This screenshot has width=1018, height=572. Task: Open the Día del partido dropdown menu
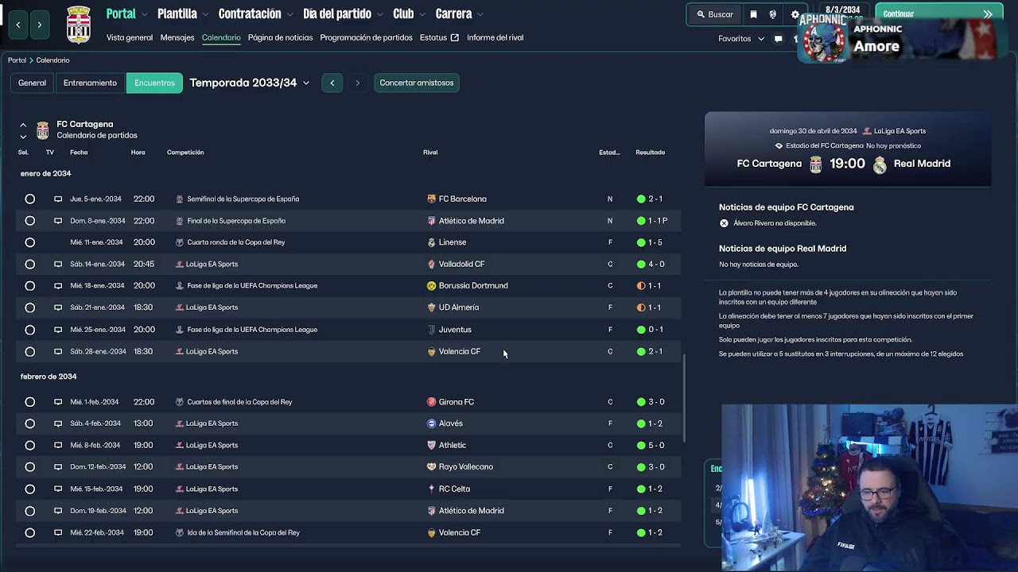click(344, 14)
